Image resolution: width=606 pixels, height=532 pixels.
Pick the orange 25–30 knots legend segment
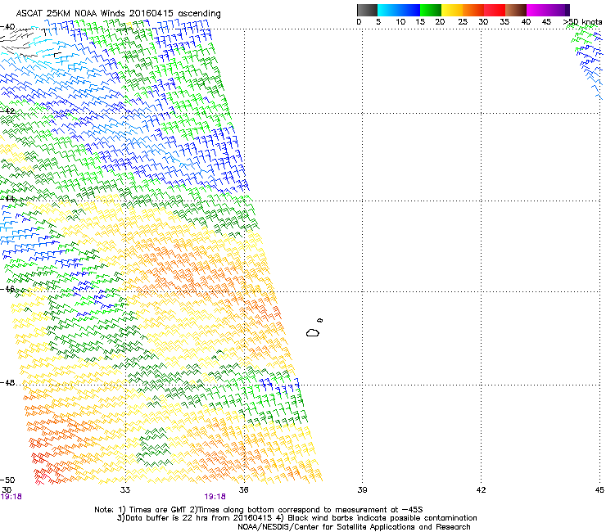click(473, 10)
